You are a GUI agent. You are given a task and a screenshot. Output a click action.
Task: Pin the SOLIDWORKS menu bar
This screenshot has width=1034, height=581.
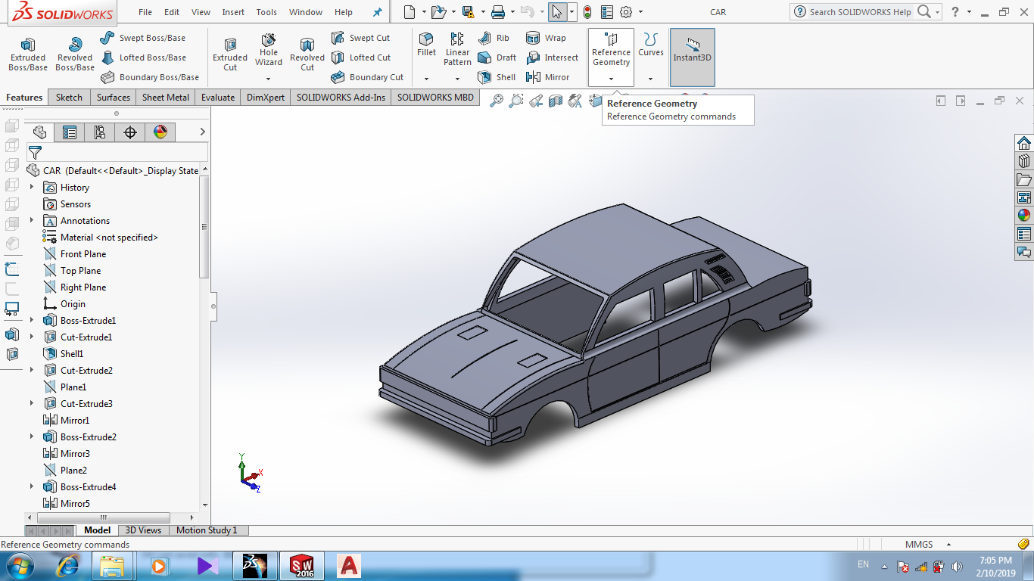[x=378, y=12]
